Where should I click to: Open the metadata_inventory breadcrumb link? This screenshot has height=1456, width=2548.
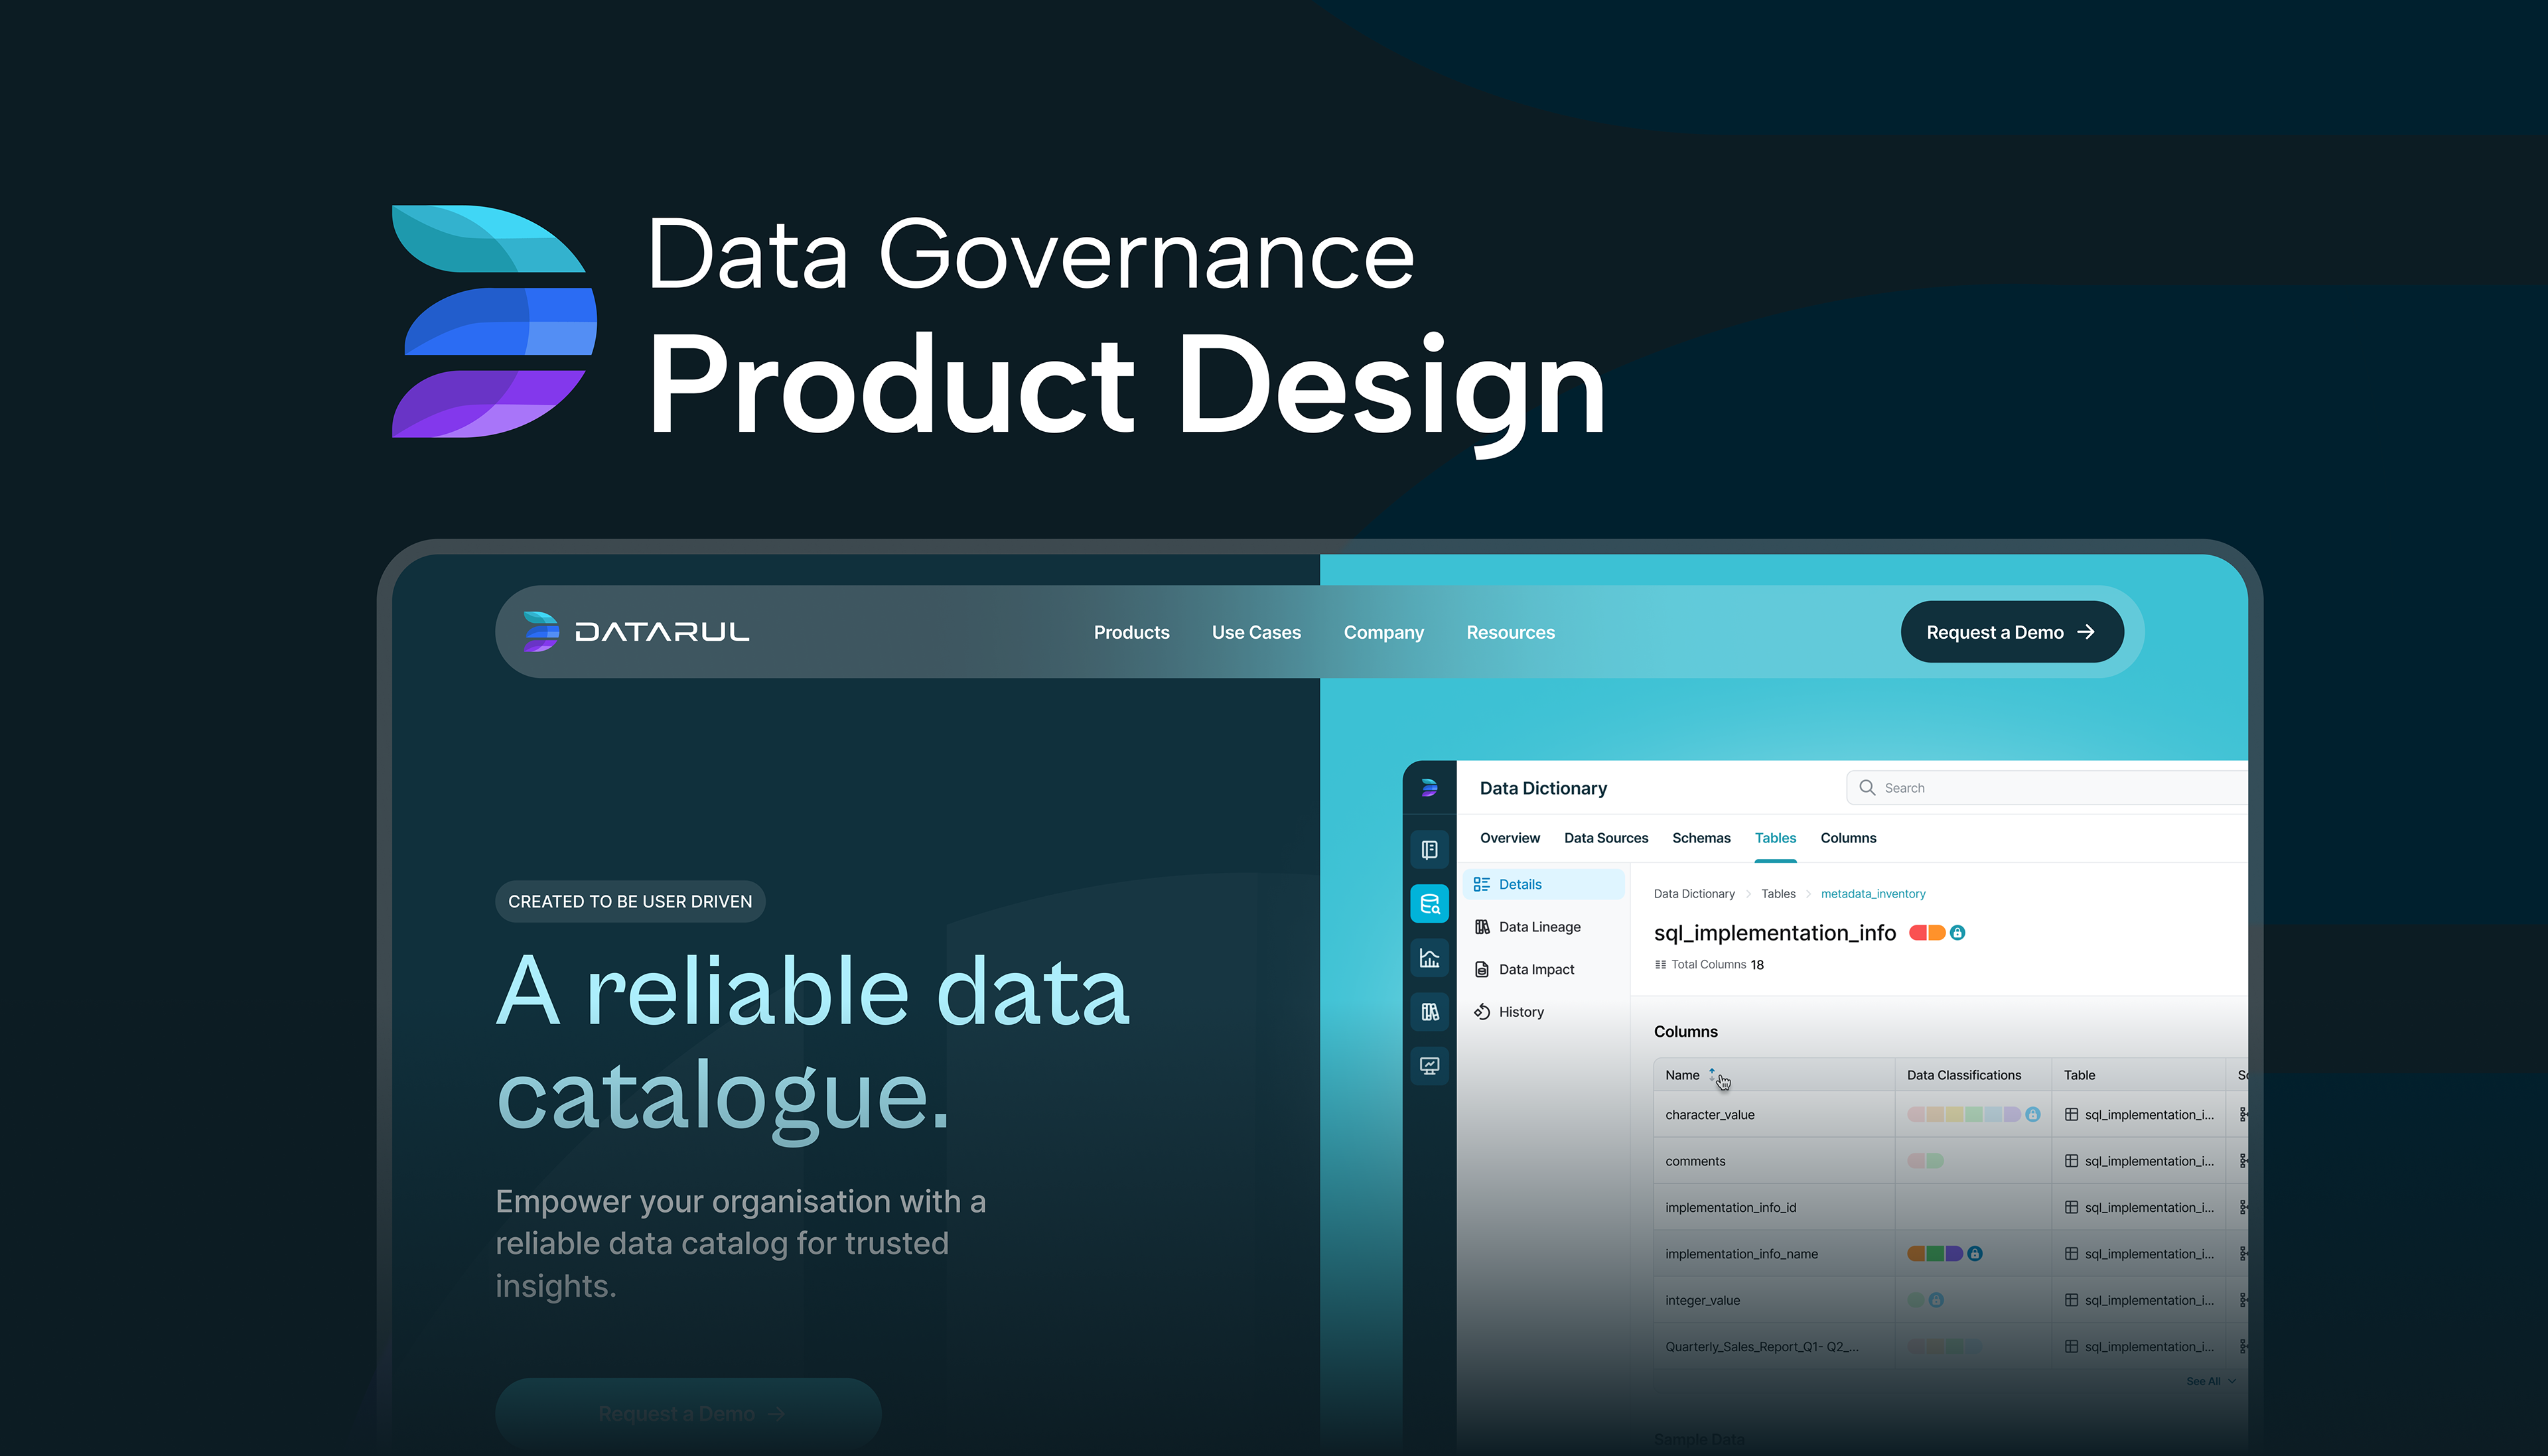[1873, 894]
